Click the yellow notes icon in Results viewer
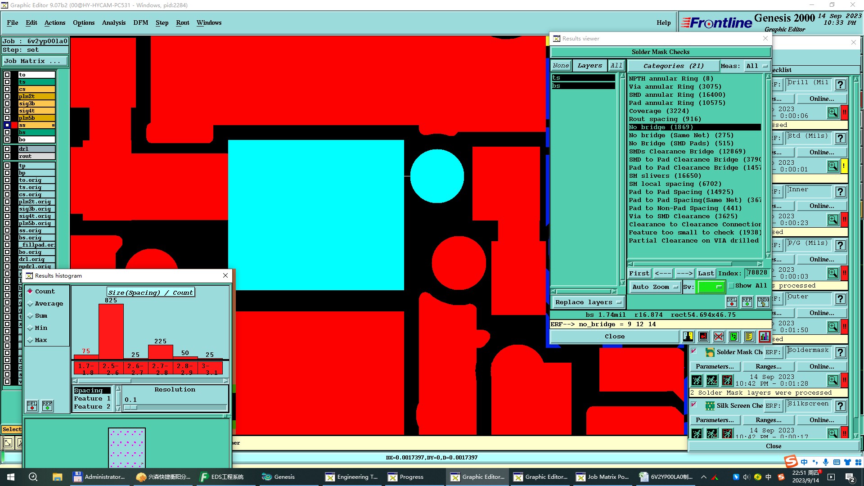 point(749,337)
